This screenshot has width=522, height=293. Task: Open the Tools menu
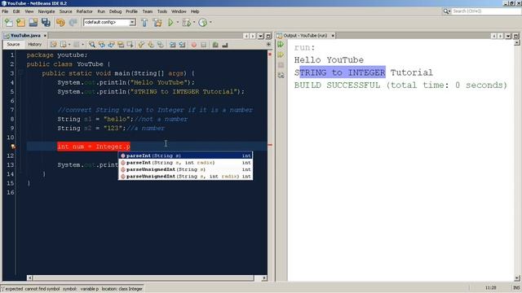(162, 11)
